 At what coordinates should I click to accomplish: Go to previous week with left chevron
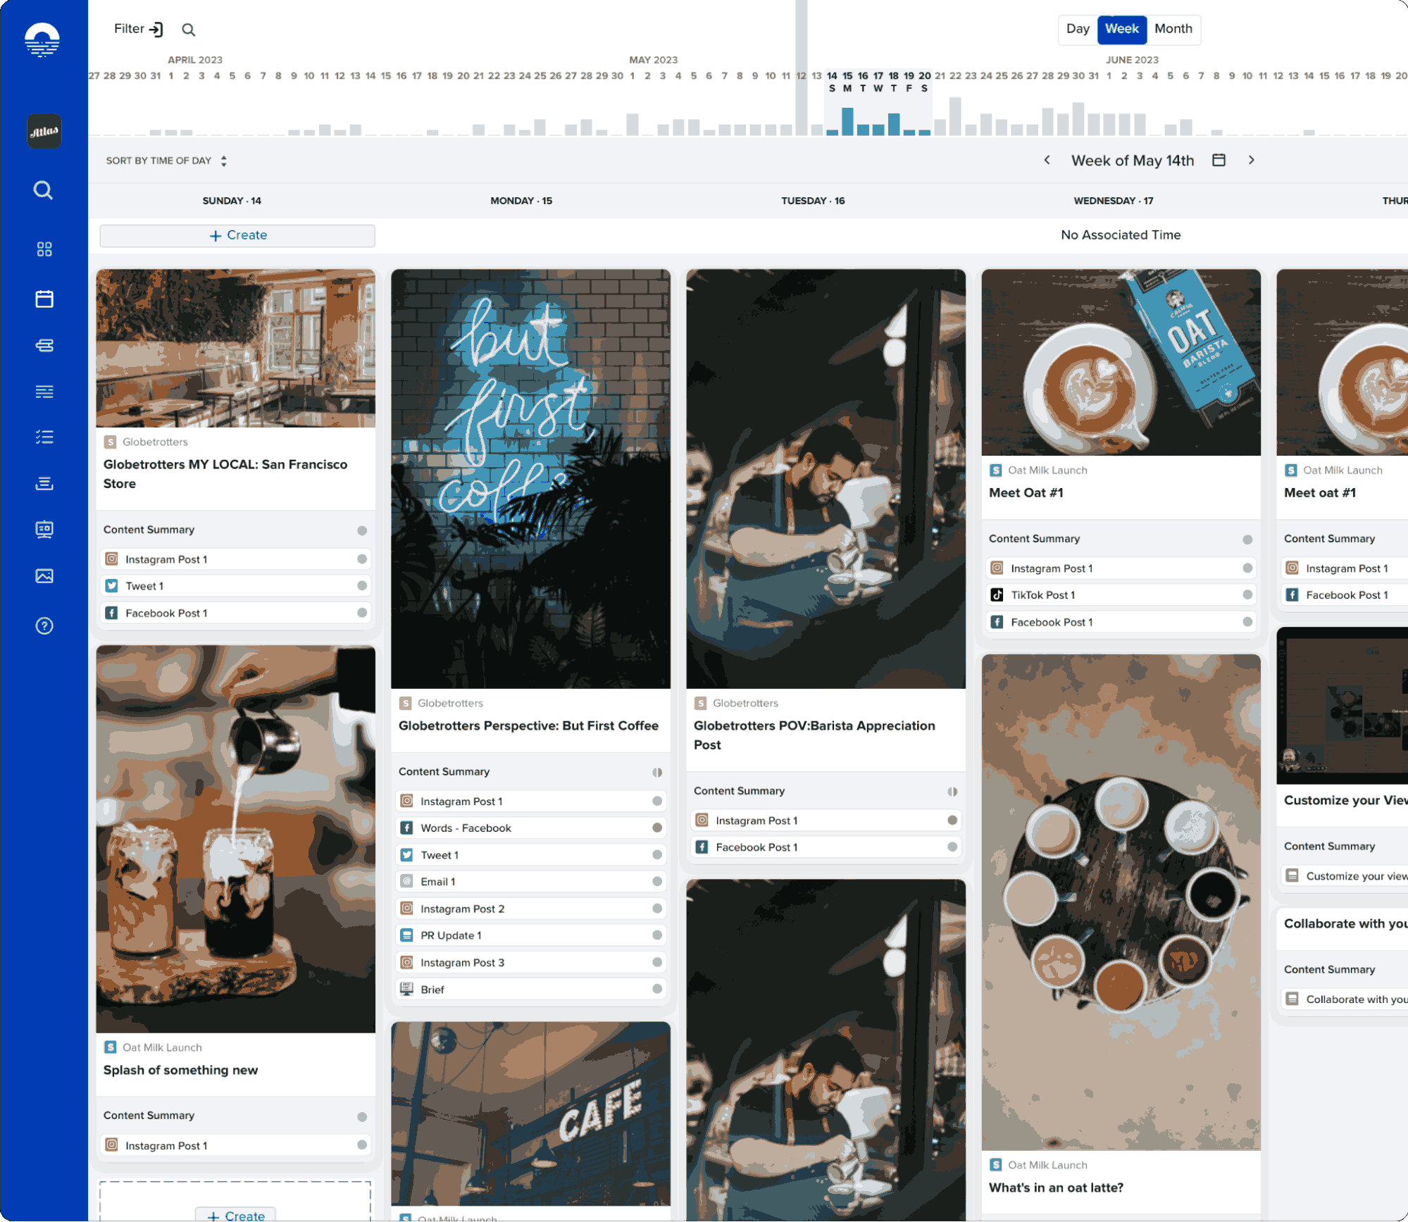click(x=1047, y=160)
